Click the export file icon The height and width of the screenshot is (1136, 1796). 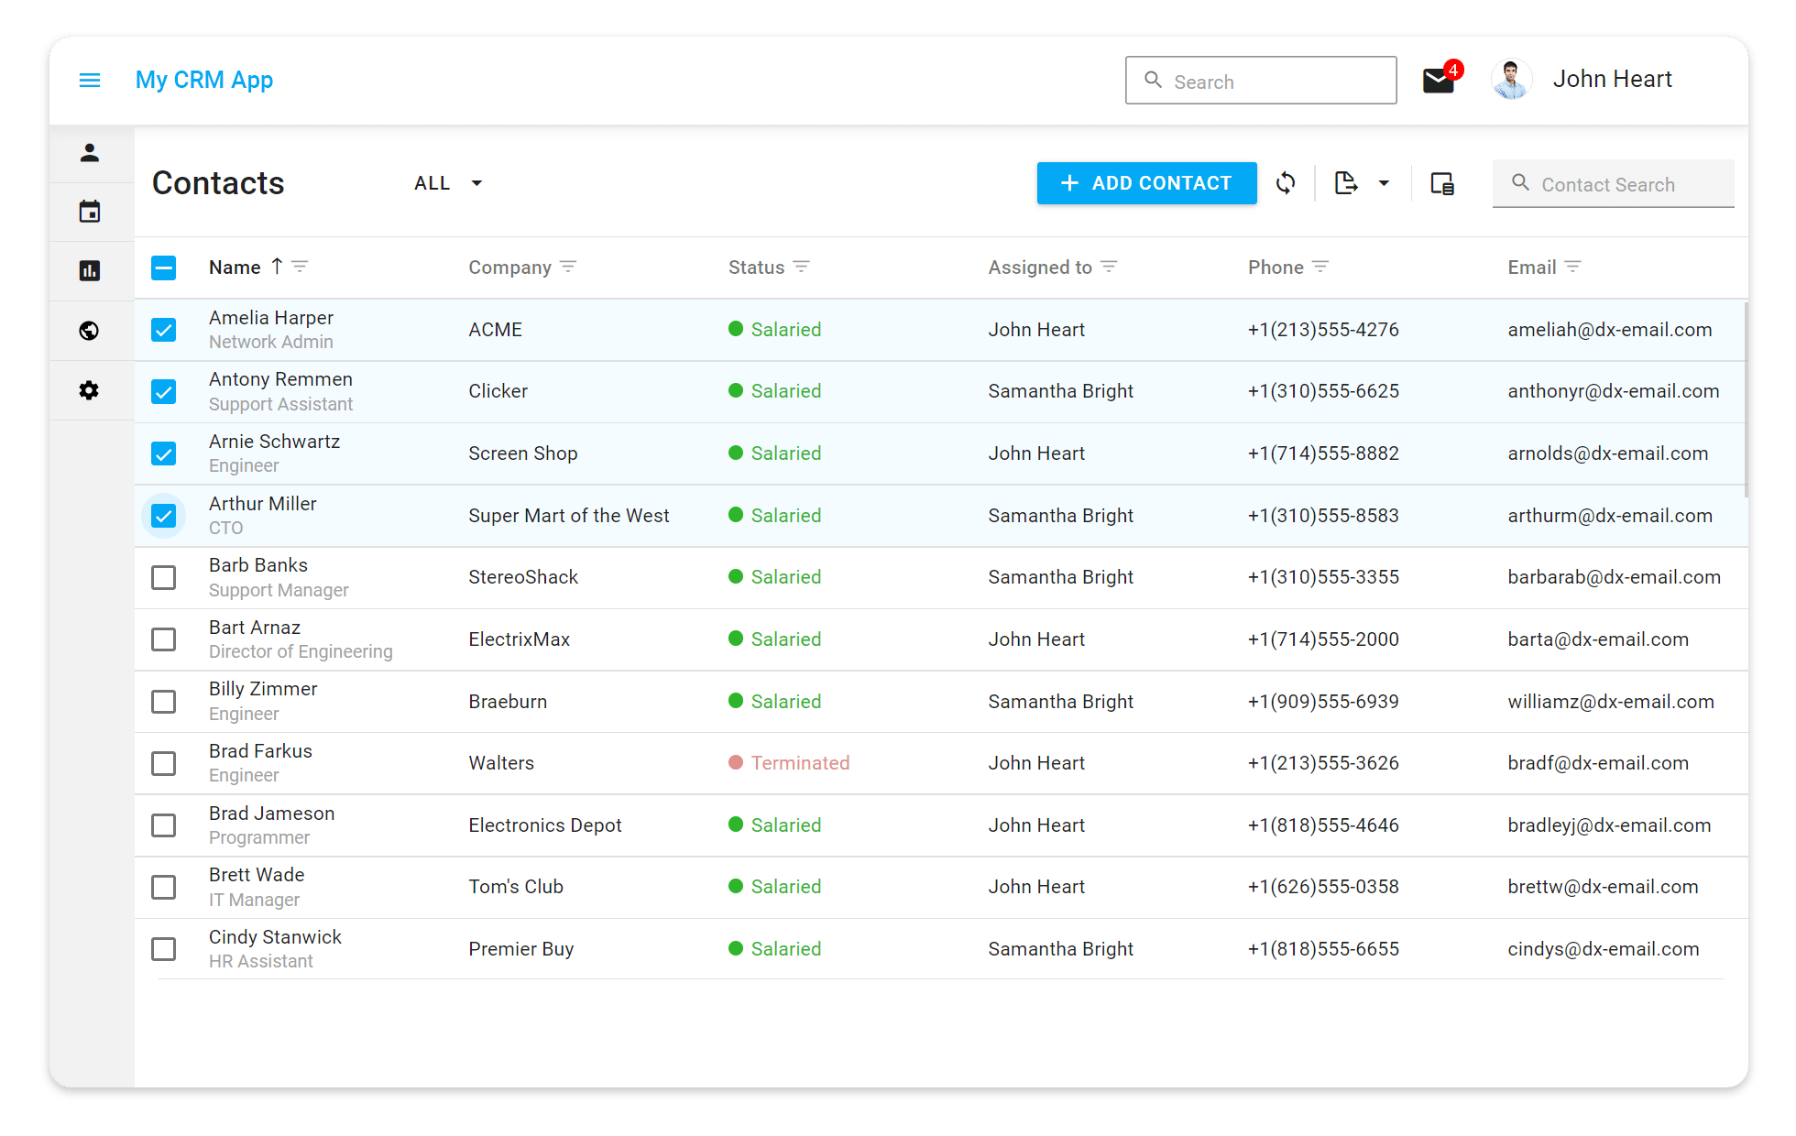[1346, 183]
